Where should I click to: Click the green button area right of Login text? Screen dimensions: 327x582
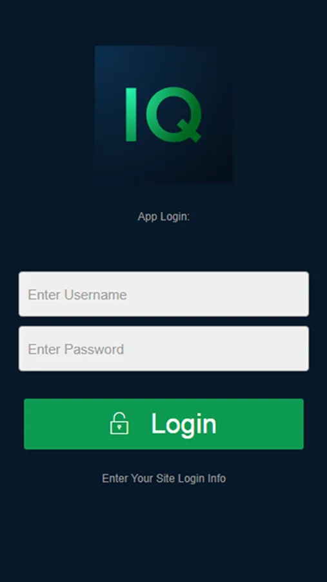tap(260, 424)
